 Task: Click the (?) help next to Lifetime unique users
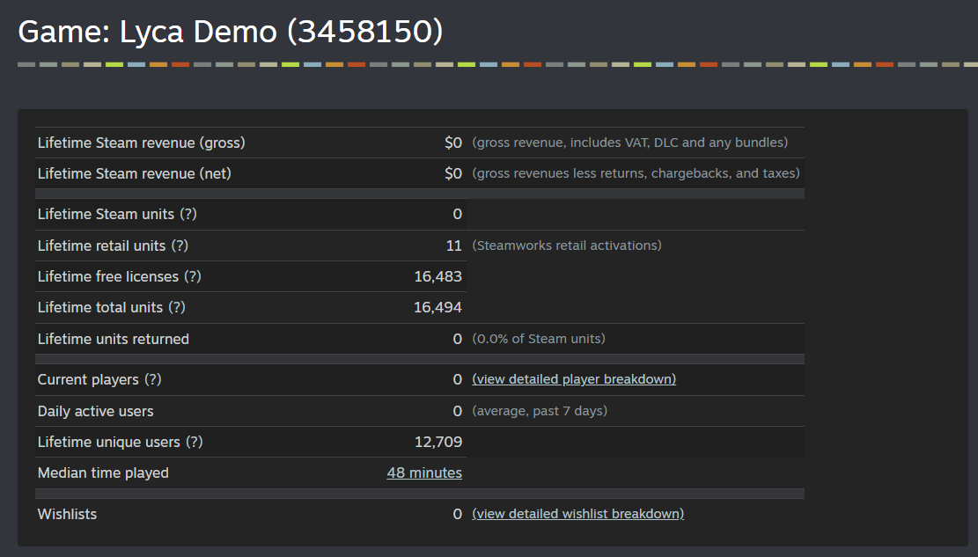coord(195,442)
